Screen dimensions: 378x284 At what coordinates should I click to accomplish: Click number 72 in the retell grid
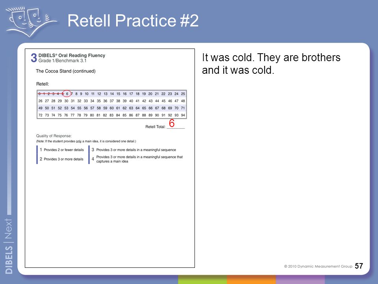pyautogui.click(x=40, y=115)
